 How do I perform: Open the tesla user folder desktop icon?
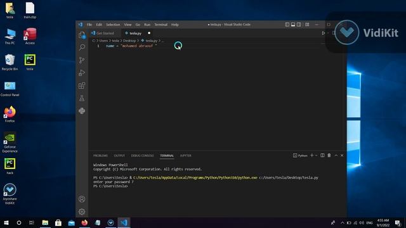(10, 11)
